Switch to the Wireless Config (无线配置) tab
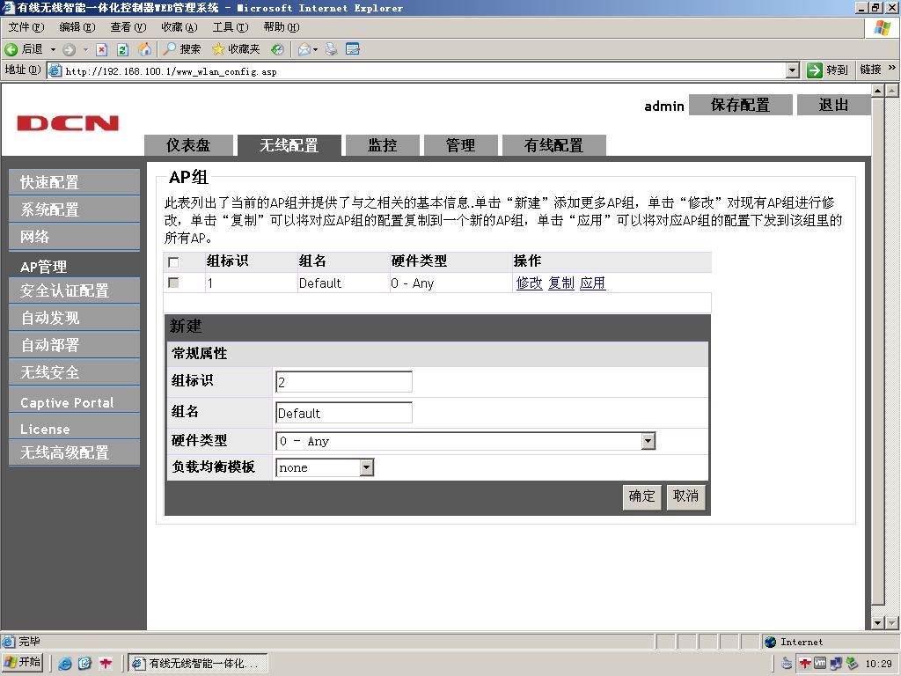This screenshot has width=901, height=676. click(289, 145)
